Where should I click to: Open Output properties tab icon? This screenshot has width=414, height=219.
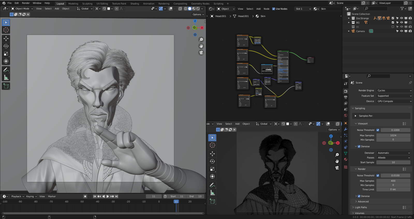click(346, 97)
